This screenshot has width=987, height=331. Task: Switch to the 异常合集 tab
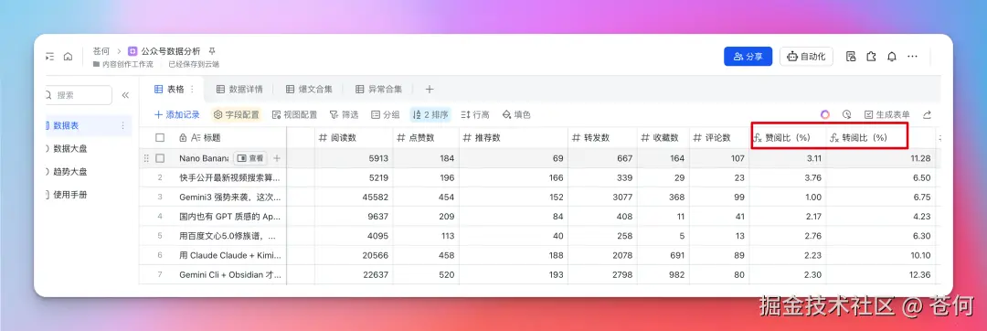[379, 90]
